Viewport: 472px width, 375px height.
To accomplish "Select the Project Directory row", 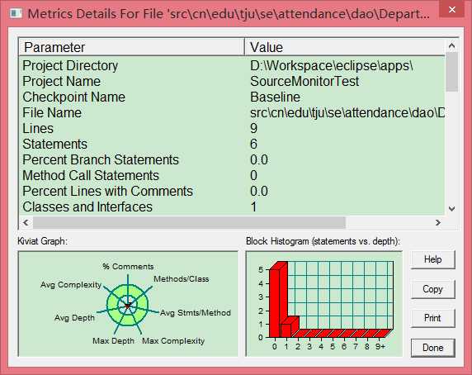I will [232, 65].
